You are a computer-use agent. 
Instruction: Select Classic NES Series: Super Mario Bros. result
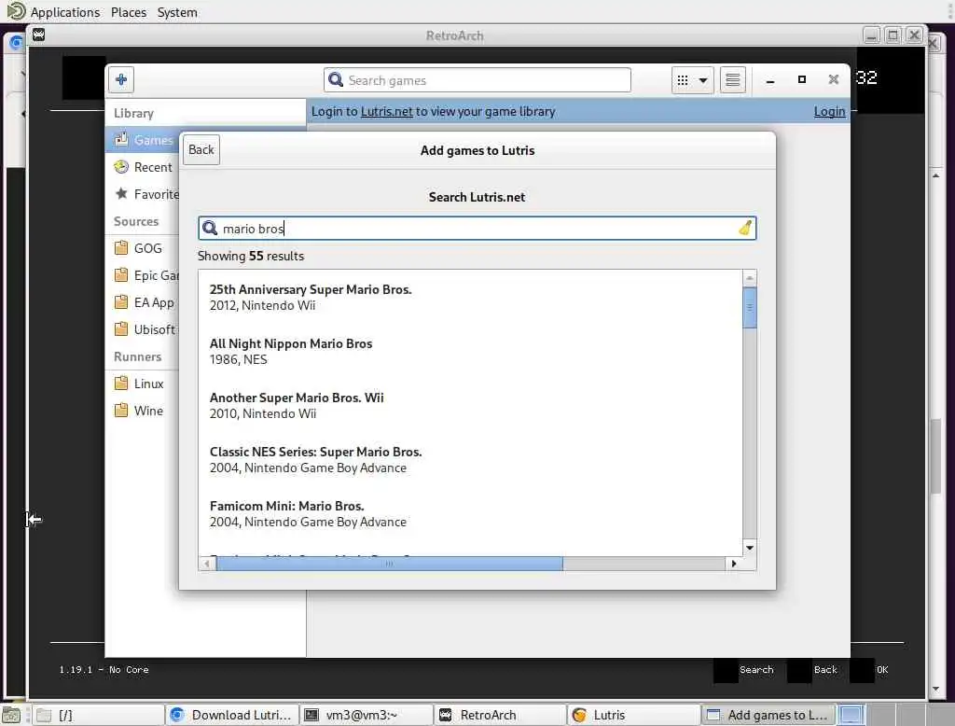coord(470,460)
